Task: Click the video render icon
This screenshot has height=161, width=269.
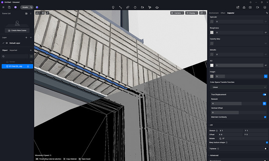Action: (258, 7)
